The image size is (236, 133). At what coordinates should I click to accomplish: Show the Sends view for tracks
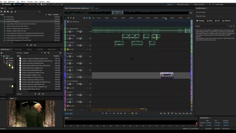click(x=71, y=18)
